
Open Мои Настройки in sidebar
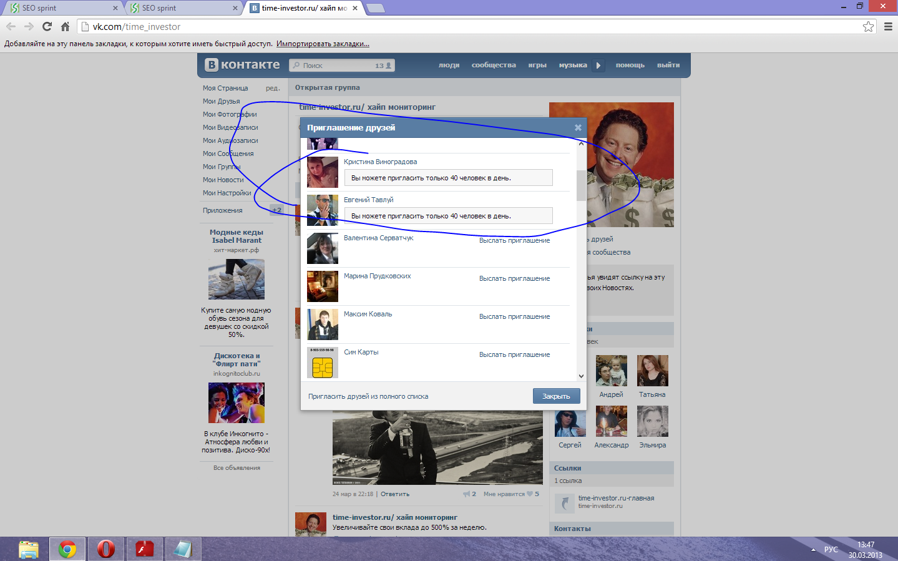click(227, 193)
